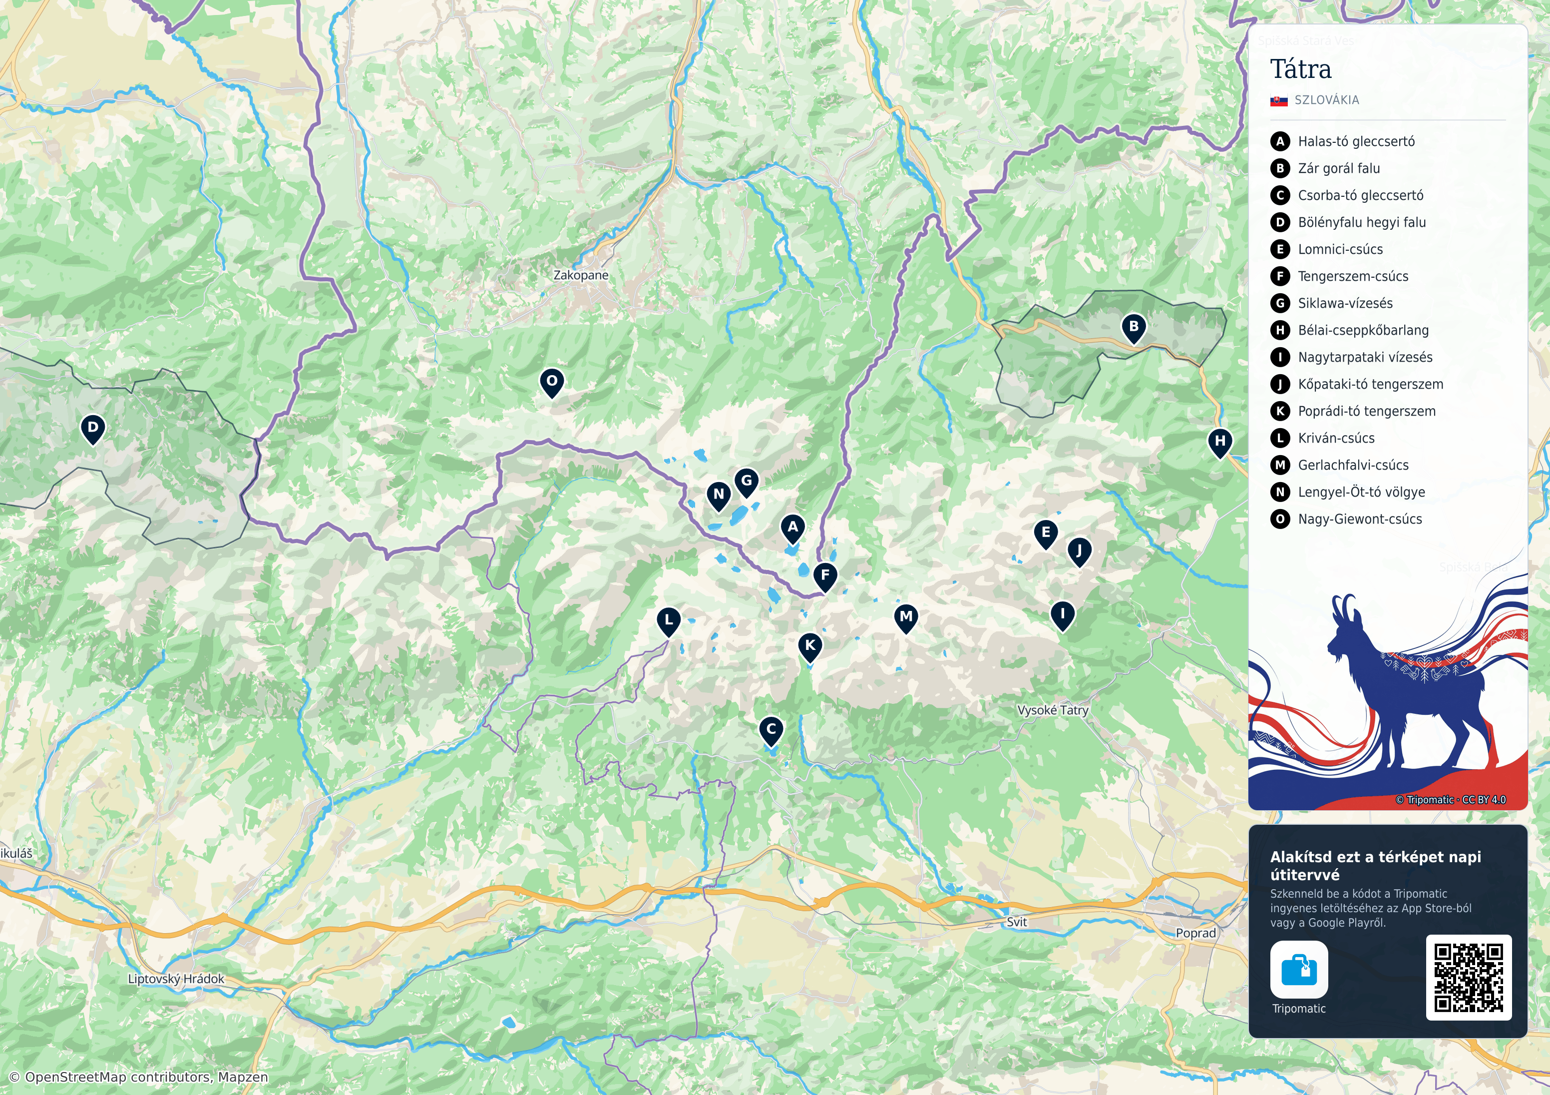Screen dimensions: 1550x1095
Task: Select legend entry Tengerszem-csúcs
Action: coord(1339,276)
